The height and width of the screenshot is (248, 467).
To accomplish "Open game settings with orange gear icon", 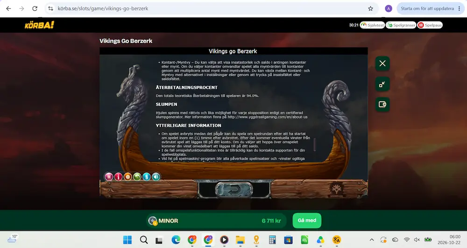I will coord(128,177).
